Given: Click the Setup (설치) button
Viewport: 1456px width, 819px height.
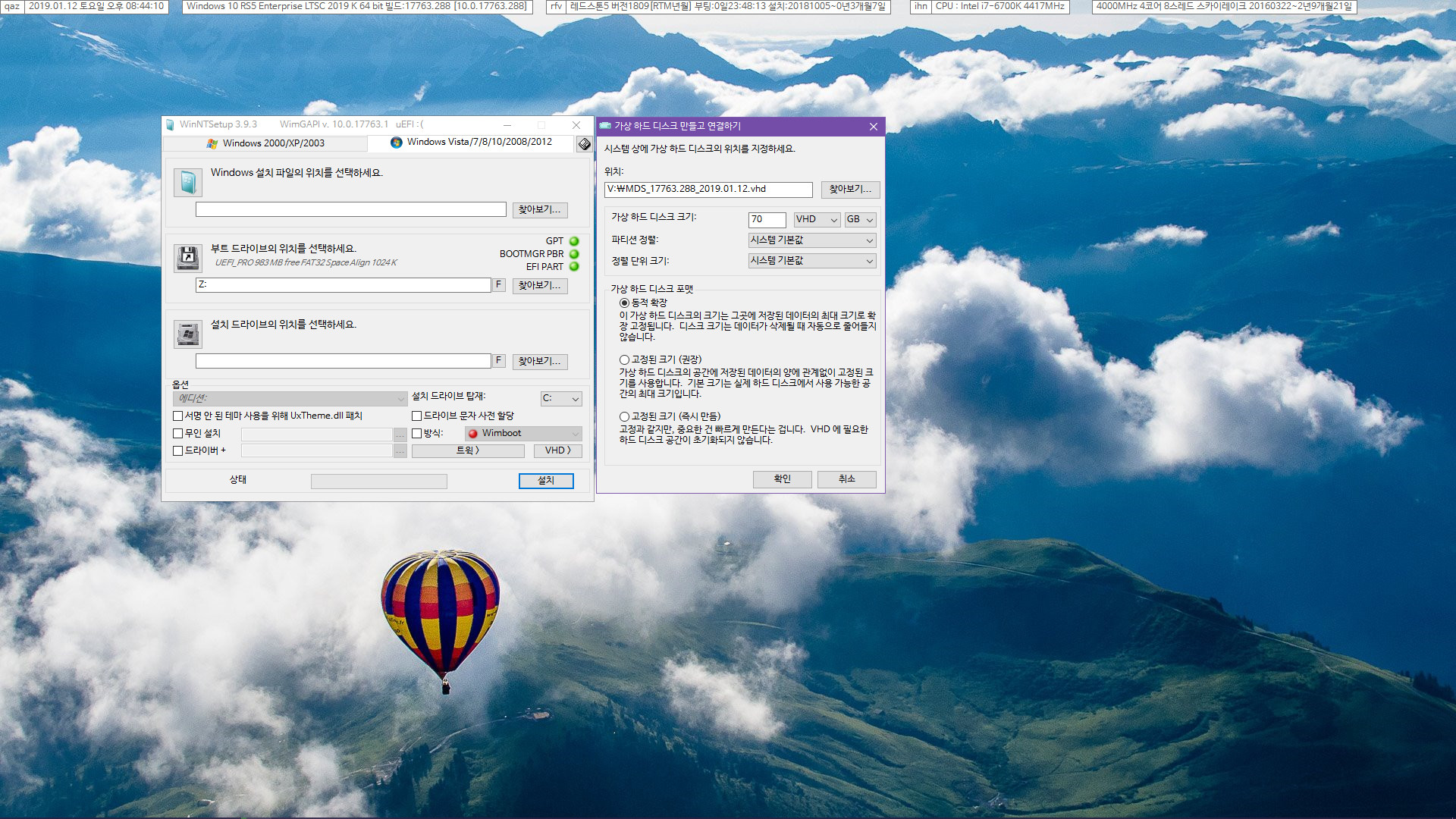Looking at the screenshot, I should [546, 481].
